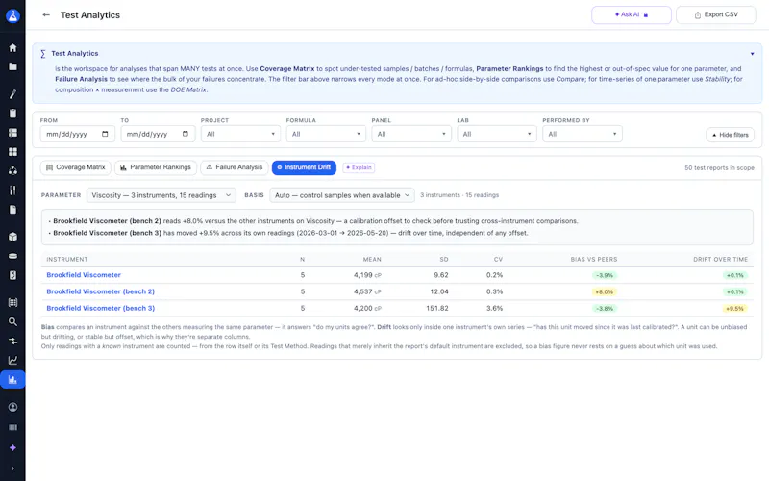Open the Parameter Viscosity dropdown

click(x=161, y=195)
